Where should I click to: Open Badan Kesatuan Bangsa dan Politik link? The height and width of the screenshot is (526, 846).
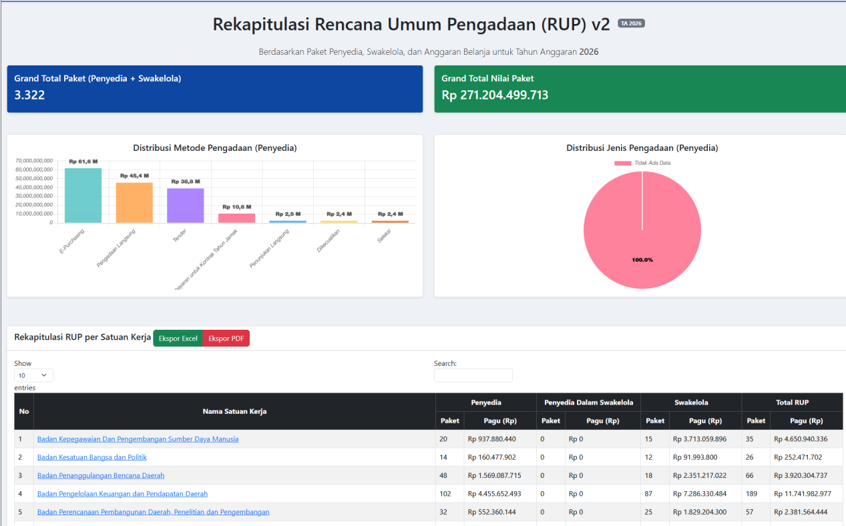point(92,457)
